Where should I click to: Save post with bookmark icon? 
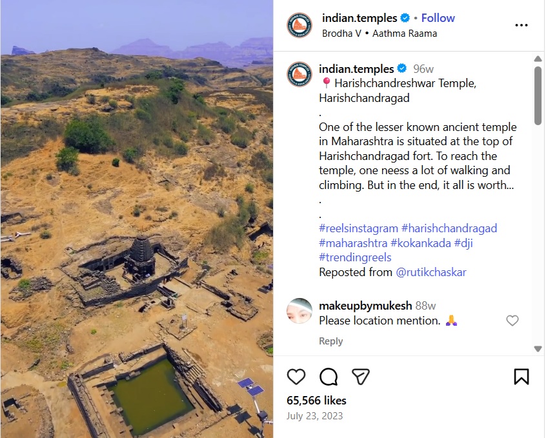tap(521, 376)
